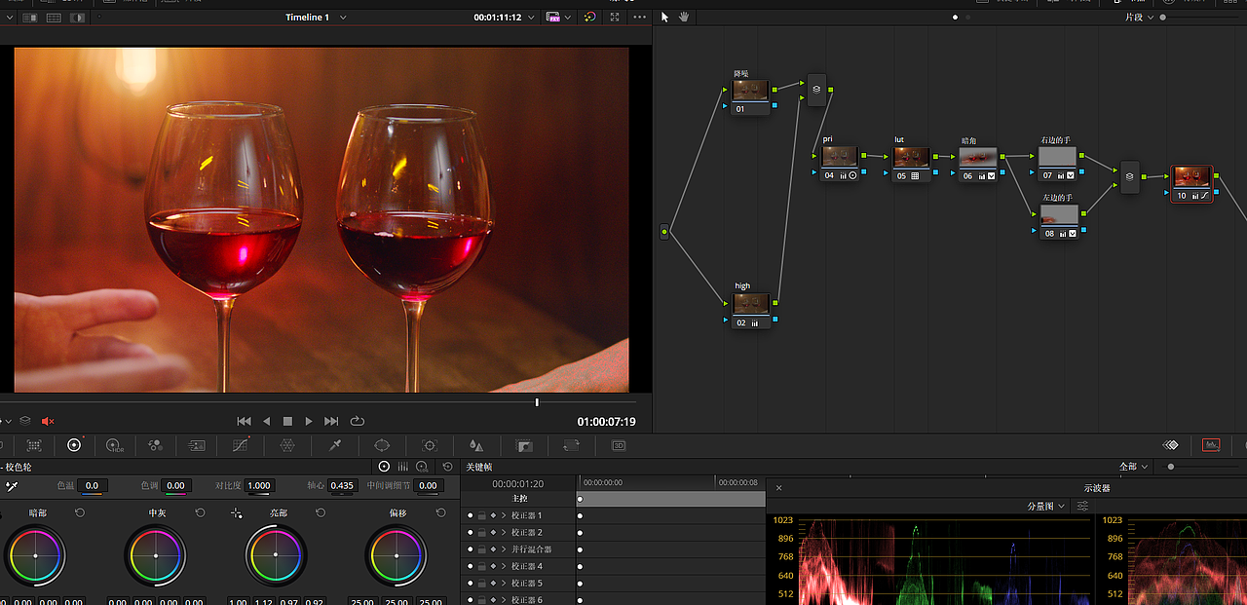Open the HDR color wheels palette
The height and width of the screenshot is (605, 1247).
point(114,445)
